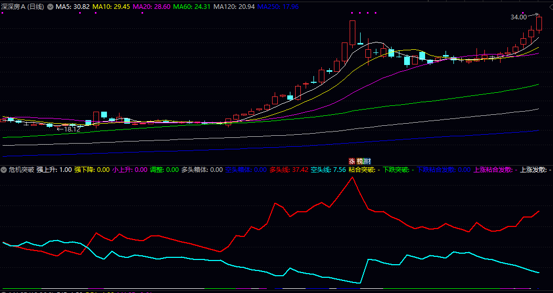Click the 强上升 indicator value label

[54, 170]
